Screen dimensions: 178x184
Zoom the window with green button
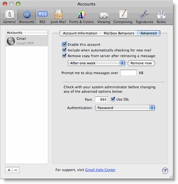pos(18,4)
